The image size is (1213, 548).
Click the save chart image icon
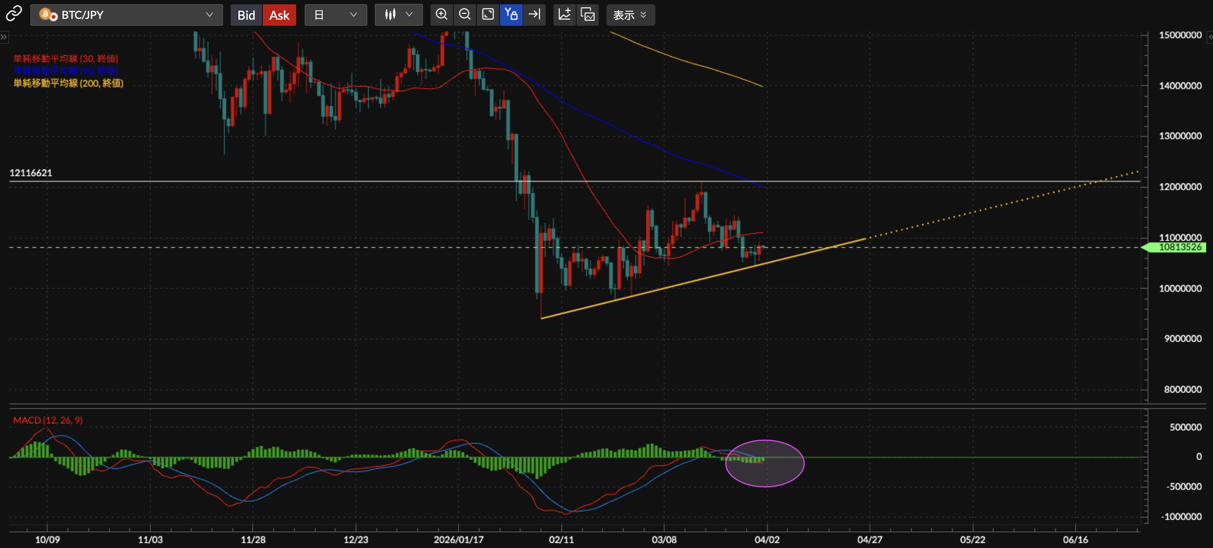click(x=587, y=15)
